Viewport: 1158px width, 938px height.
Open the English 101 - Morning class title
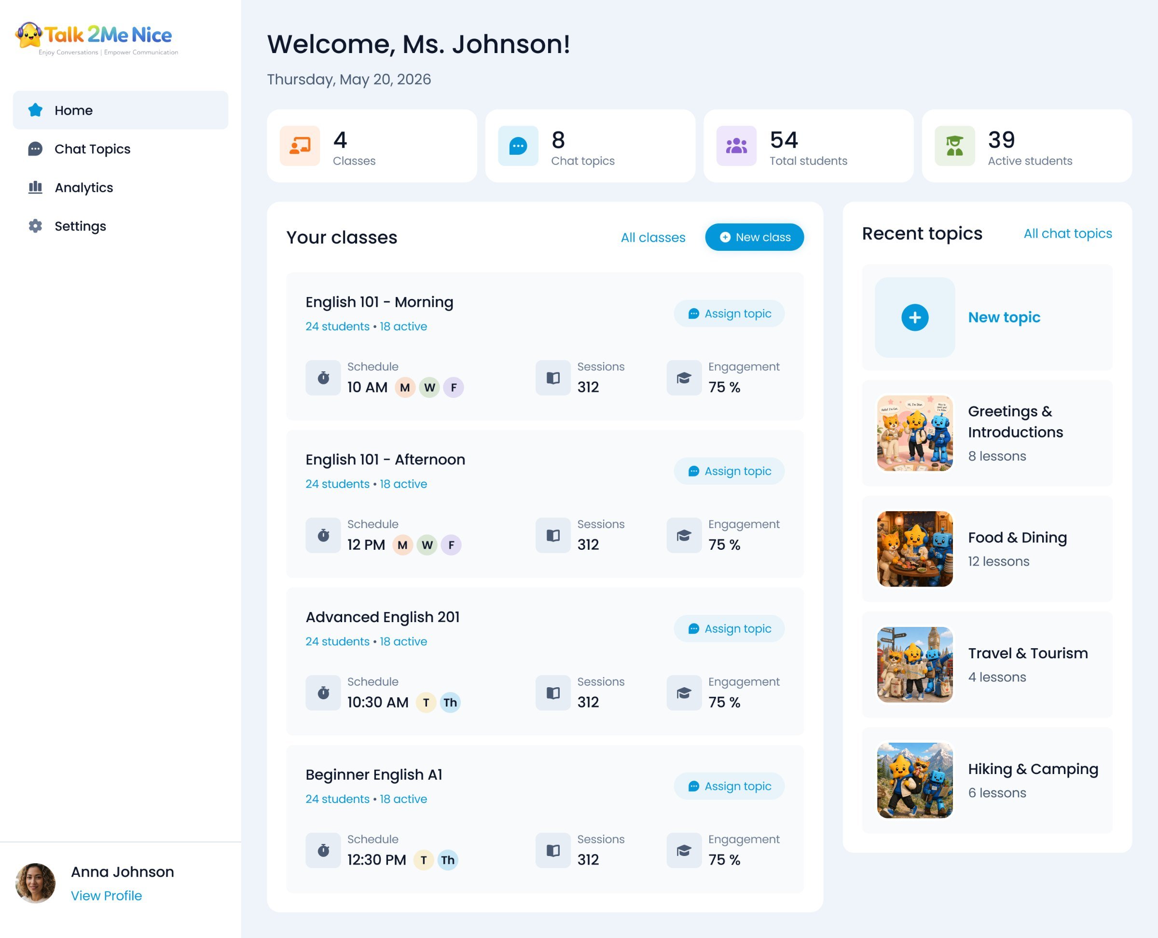379,302
